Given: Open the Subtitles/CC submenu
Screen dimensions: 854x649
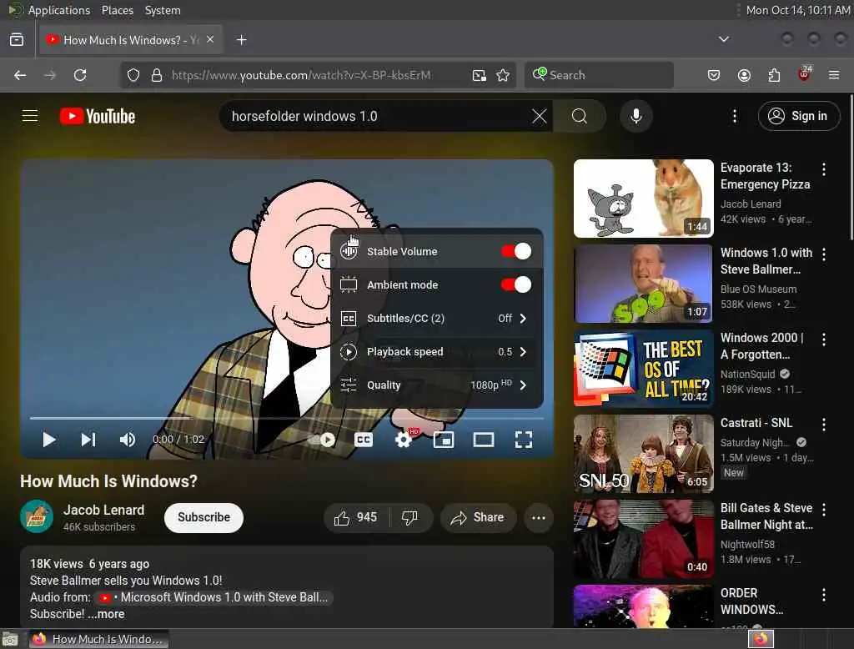Looking at the screenshot, I should (437, 318).
